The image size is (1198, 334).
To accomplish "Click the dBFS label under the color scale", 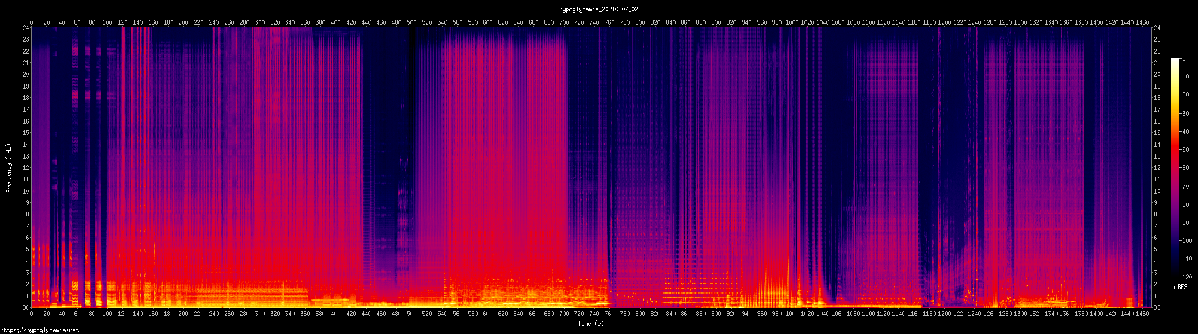I will click(x=1181, y=287).
